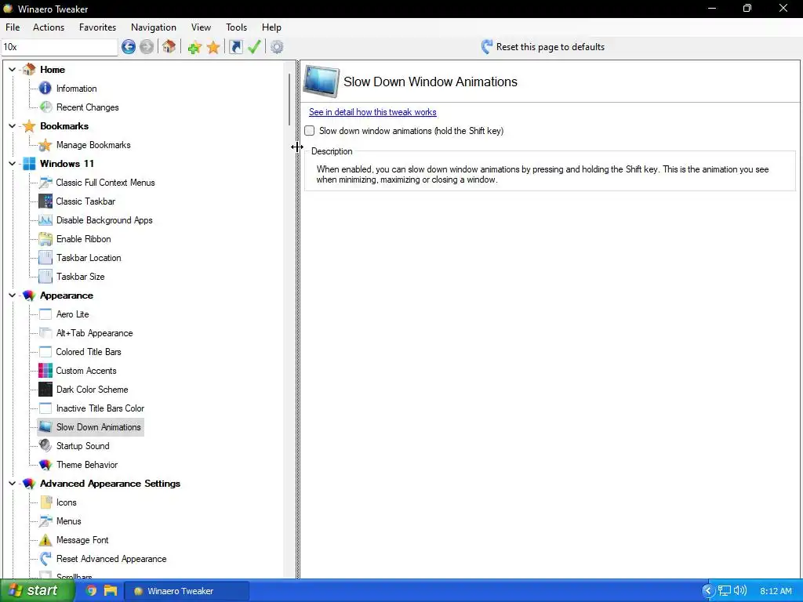Expand hidden system tray icons chevron
803x602 pixels.
[708, 591]
